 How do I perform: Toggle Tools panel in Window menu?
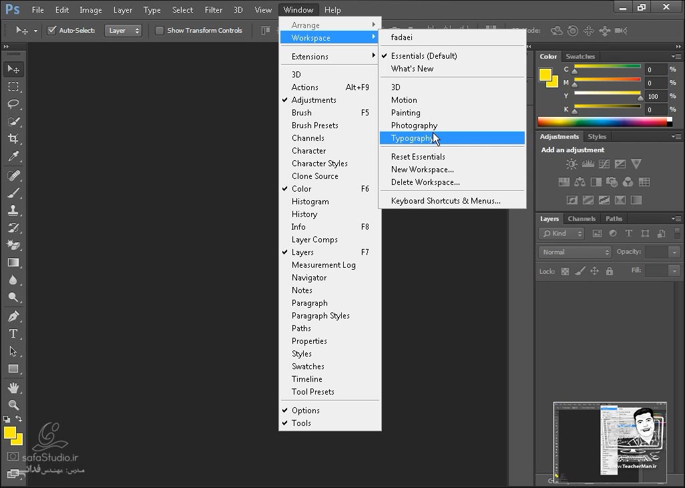[x=330, y=423]
